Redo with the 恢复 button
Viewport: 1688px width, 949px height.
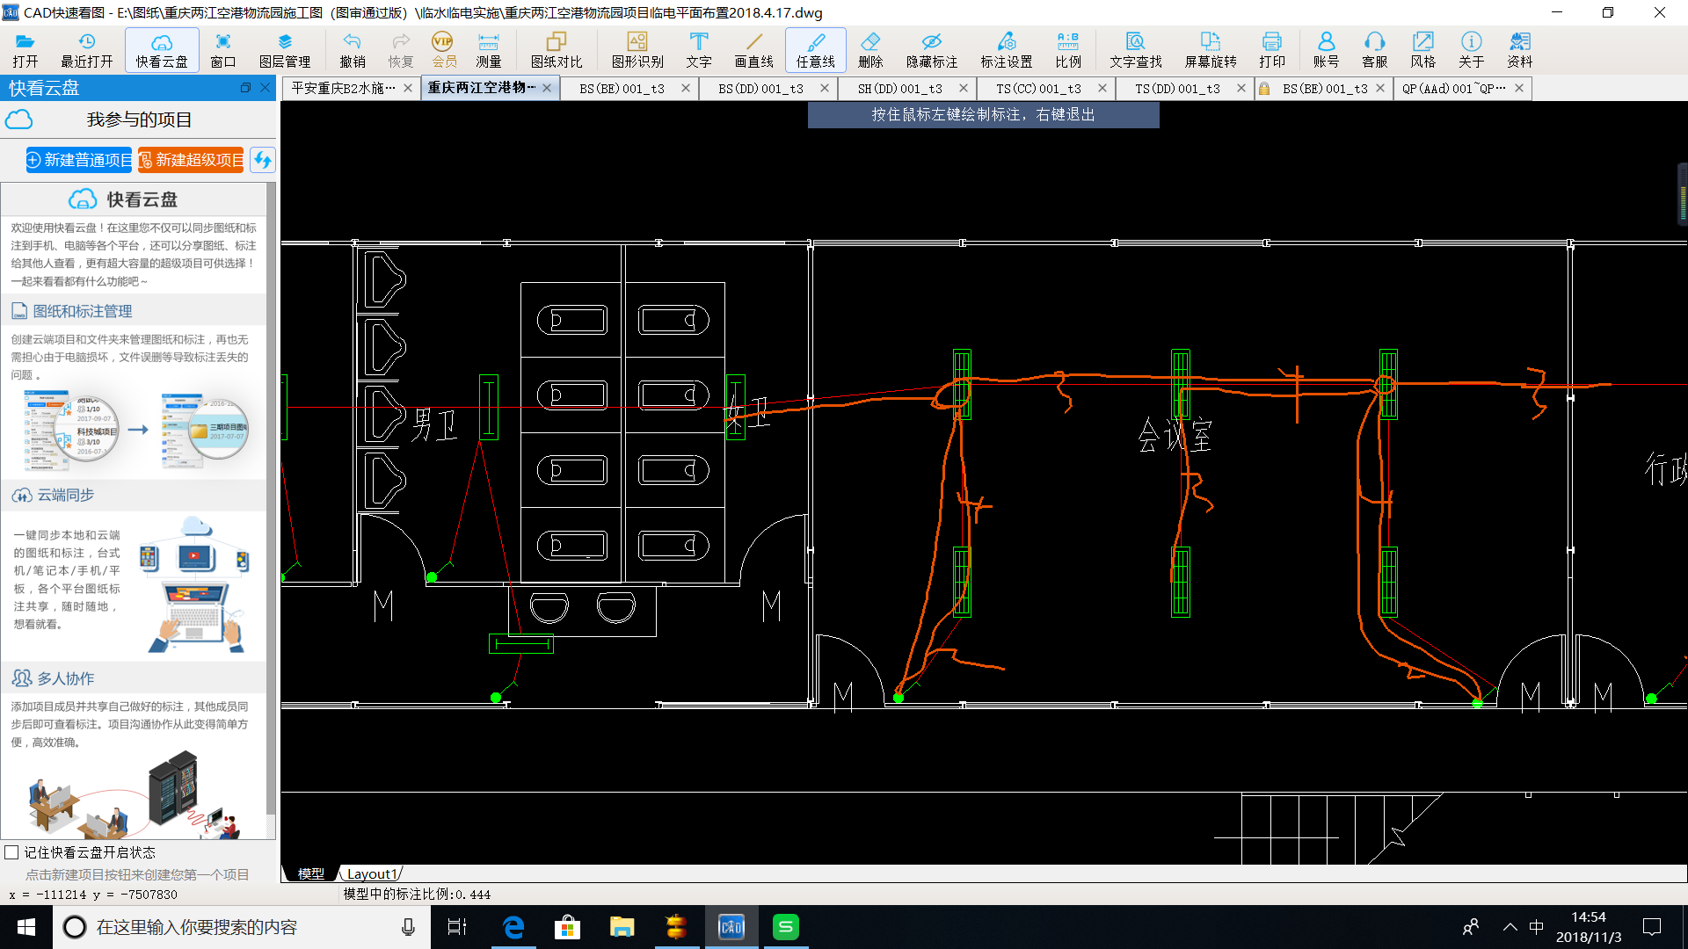[x=401, y=50]
